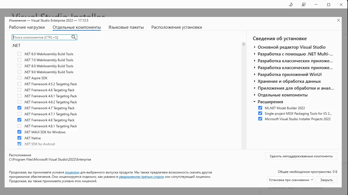Click Общее необходимое пространство 0 Б text
This screenshot has height=195, width=348.
coord(307,172)
